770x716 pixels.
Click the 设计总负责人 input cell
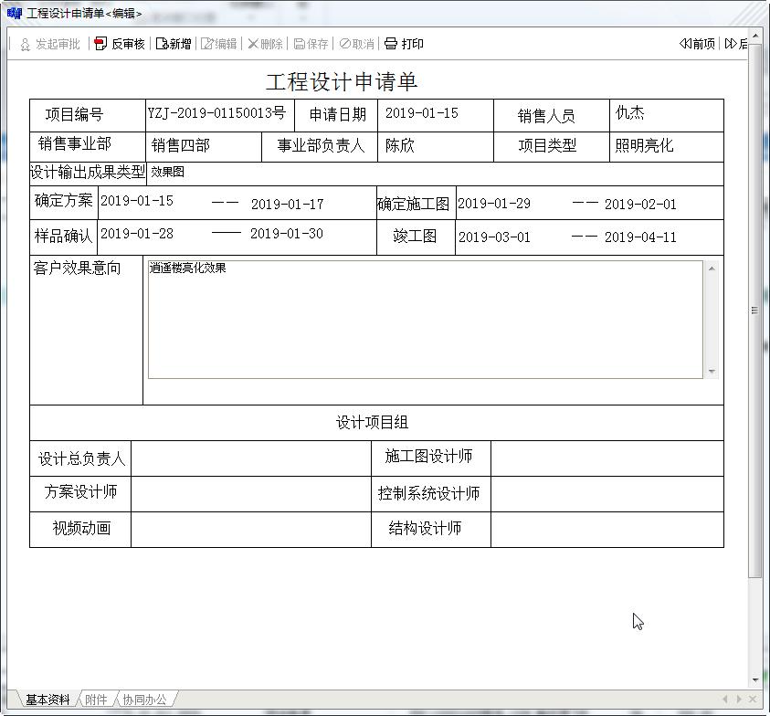[250, 458]
